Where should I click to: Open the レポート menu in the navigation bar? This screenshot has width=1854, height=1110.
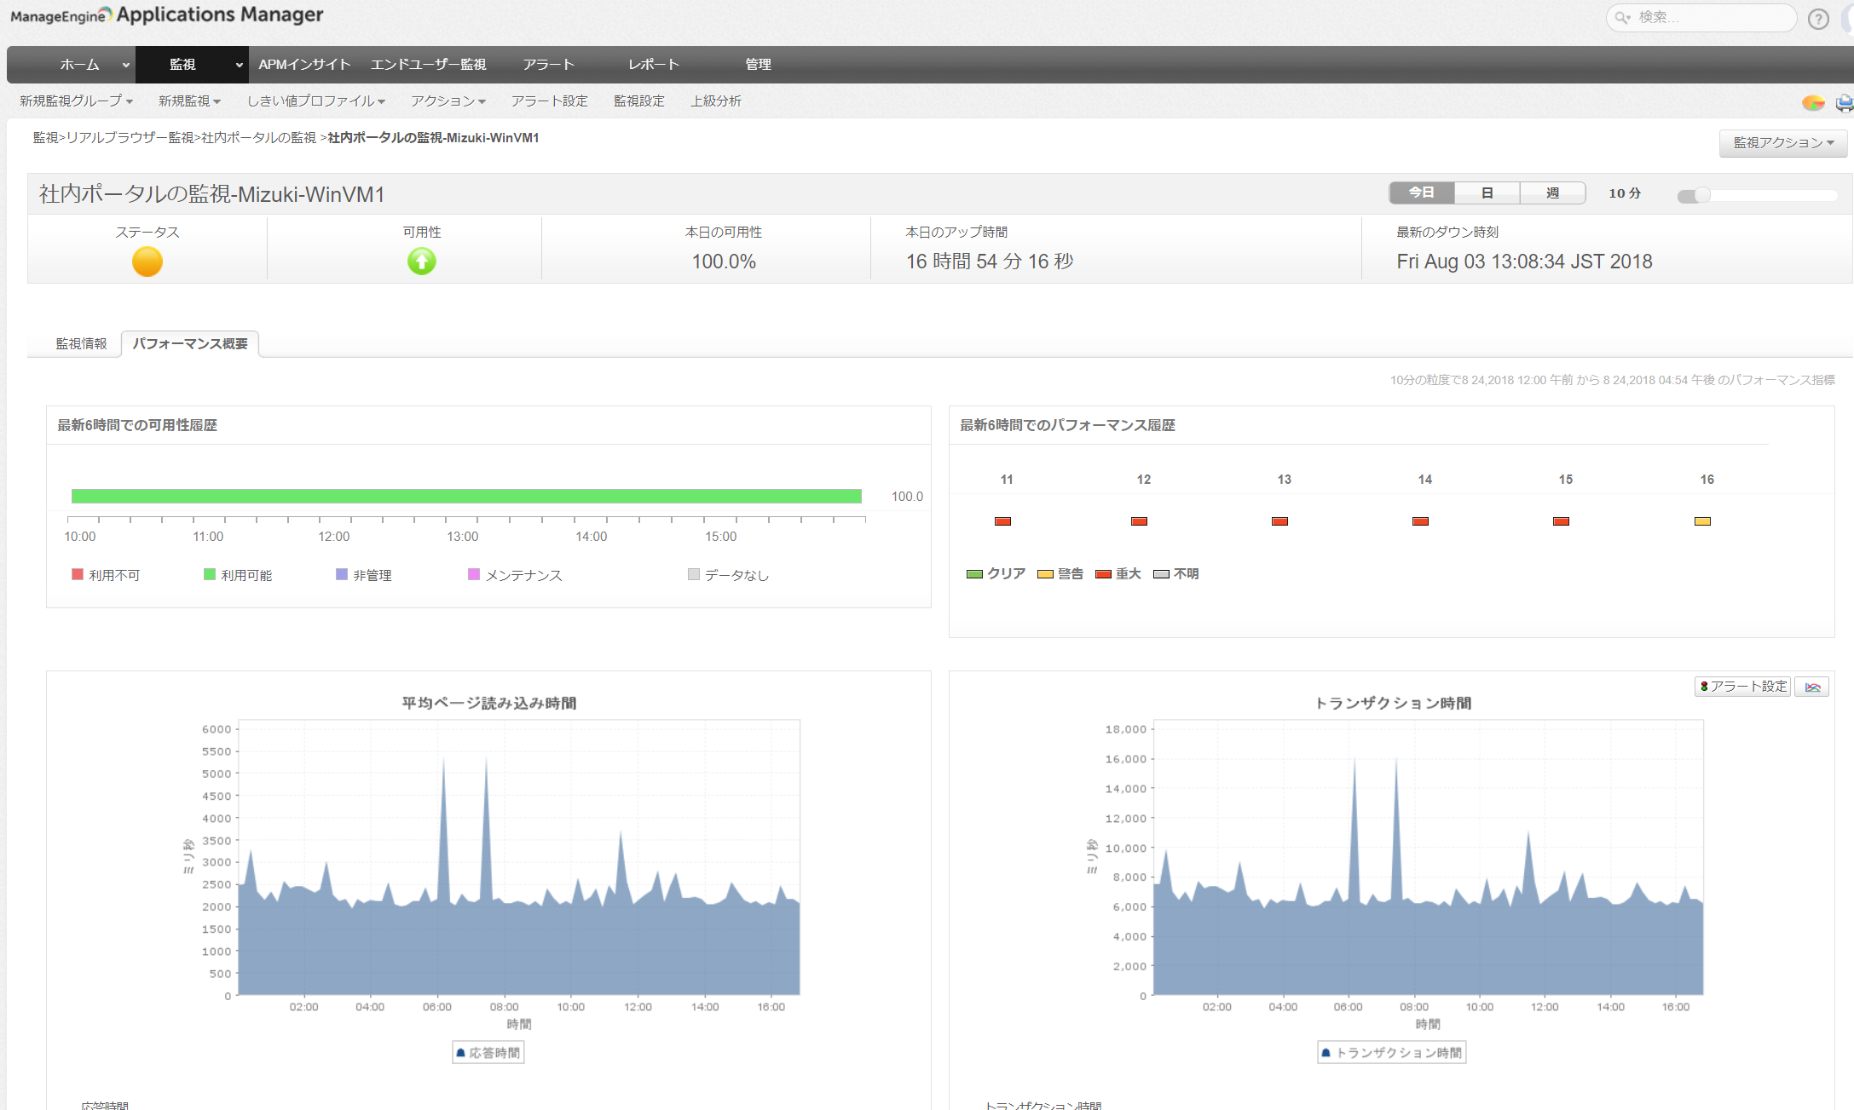click(653, 65)
